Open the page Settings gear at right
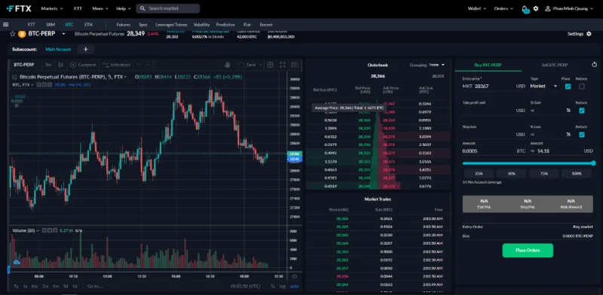 tap(589, 34)
